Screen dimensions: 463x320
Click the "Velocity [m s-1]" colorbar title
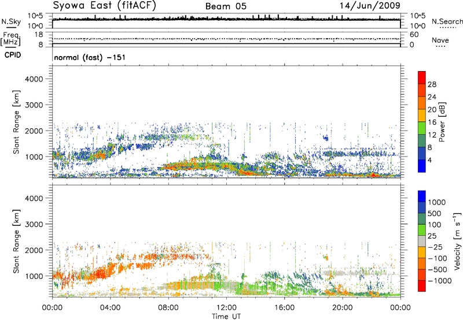tap(457, 241)
